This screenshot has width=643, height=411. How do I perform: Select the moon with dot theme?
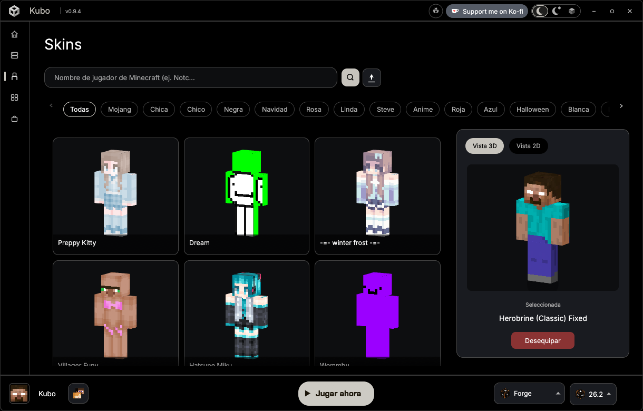tap(556, 11)
